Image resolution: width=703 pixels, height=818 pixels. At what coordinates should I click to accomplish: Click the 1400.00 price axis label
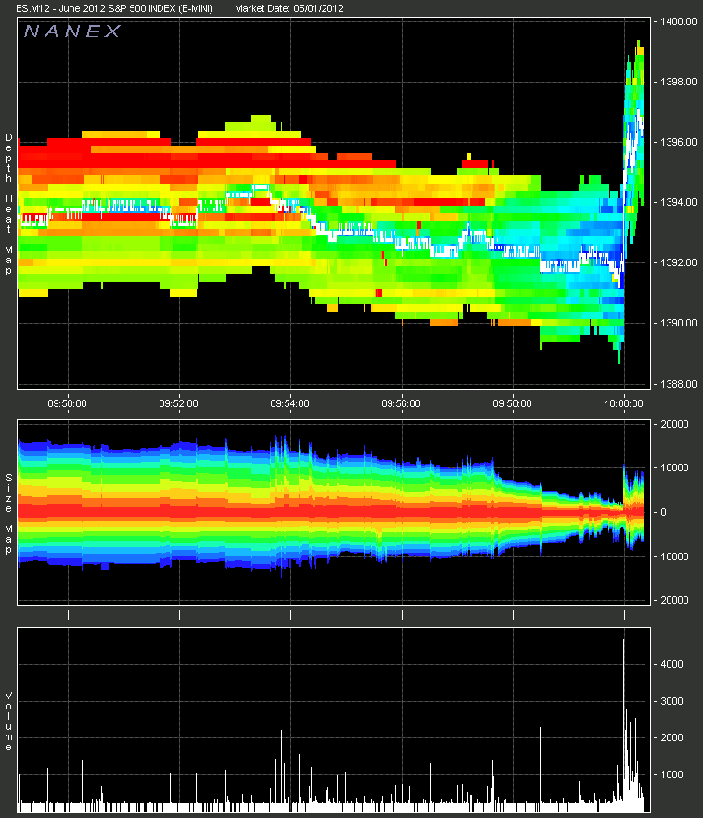pos(678,21)
